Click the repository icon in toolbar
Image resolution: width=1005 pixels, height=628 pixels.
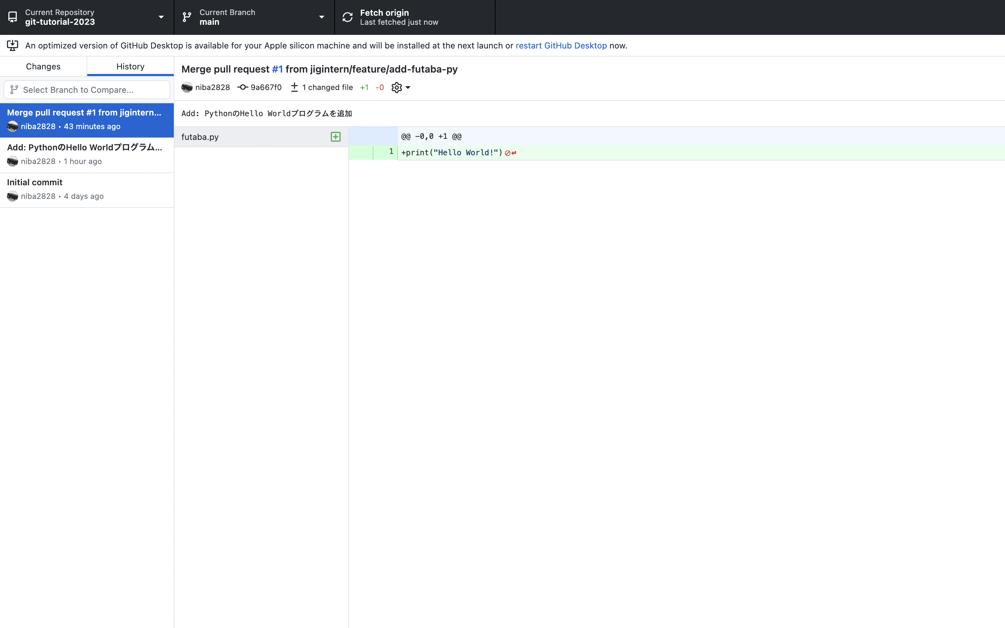(13, 17)
